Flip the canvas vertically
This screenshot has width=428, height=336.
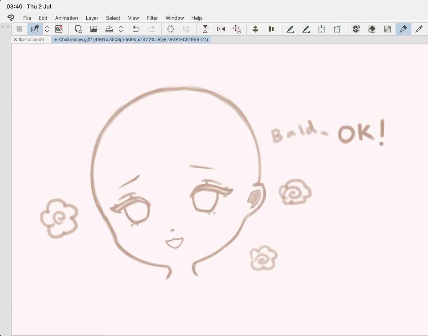pyautogui.click(x=205, y=29)
